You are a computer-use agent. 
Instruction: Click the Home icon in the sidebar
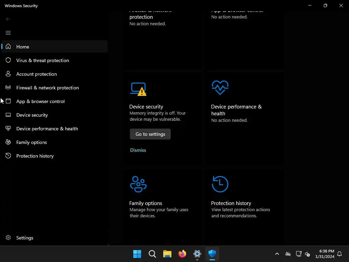(8, 46)
